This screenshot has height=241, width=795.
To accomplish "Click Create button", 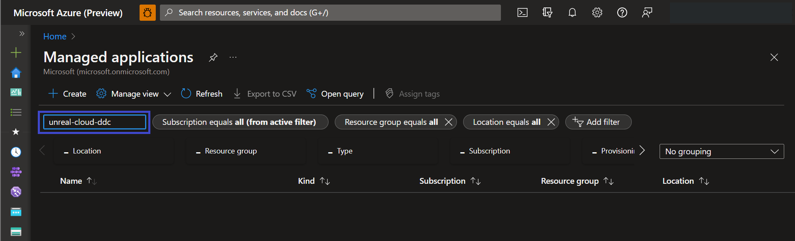I will tap(67, 94).
